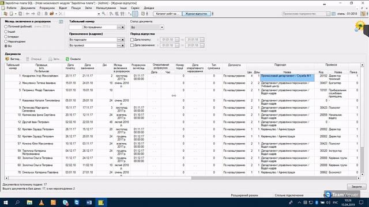Screen dimensions: 369x207
Task: Open the Всі працівники selector ellipsis button
Action: 119,27
